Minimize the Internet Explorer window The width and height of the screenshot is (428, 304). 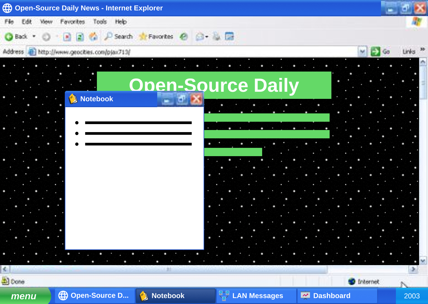click(391, 8)
